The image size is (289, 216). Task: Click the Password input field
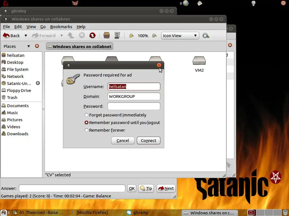click(134, 106)
